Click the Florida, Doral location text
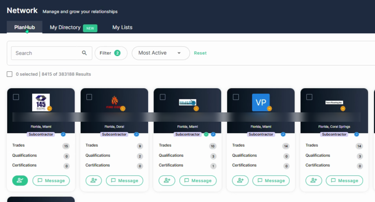Viewport: 375px width, 202px height. tap(114, 126)
